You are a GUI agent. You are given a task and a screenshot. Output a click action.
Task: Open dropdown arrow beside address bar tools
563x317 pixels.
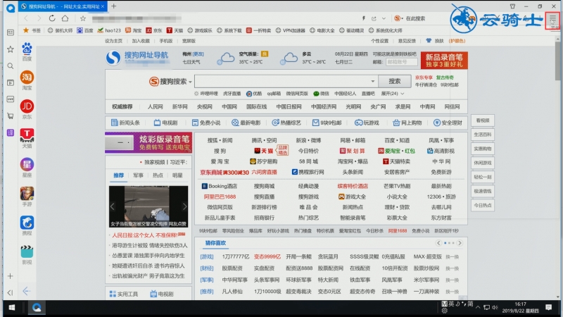click(x=384, y=18)
